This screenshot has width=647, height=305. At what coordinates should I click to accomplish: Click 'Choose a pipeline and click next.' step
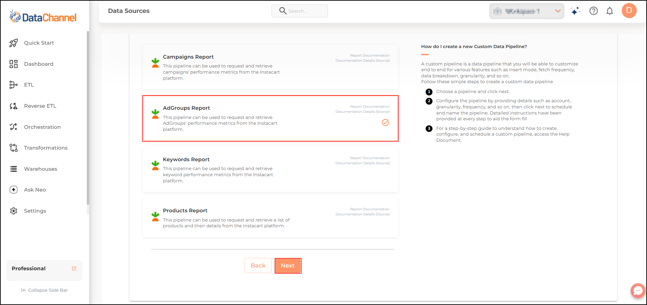point(473,91)
